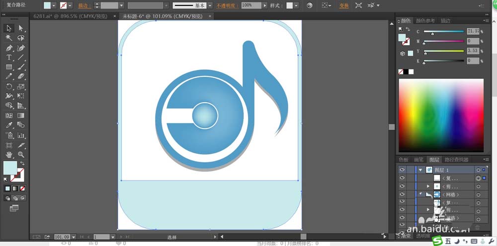The image size is (497, 246).
Task: Select the Line Segment tool
Action: click(x=21, y=57)
